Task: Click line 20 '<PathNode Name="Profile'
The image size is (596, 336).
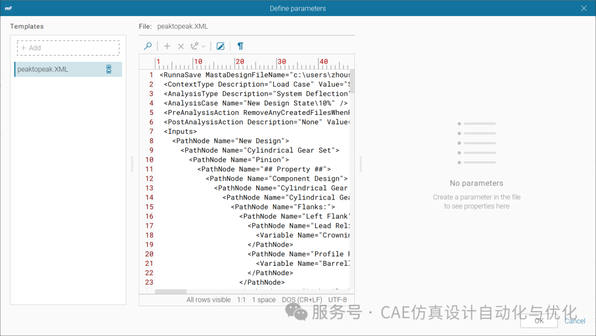Action: [x=299, y=254]
